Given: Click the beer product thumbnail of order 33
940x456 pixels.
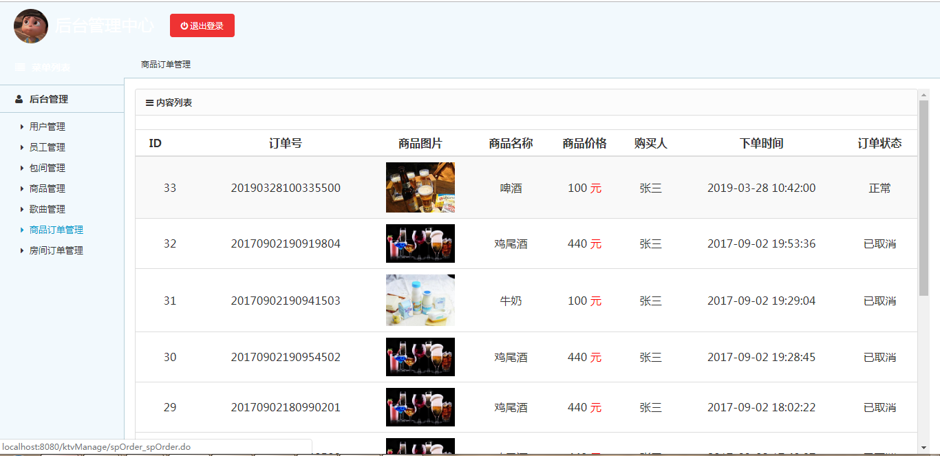Looking at the screenshot, I should (420, 187).
